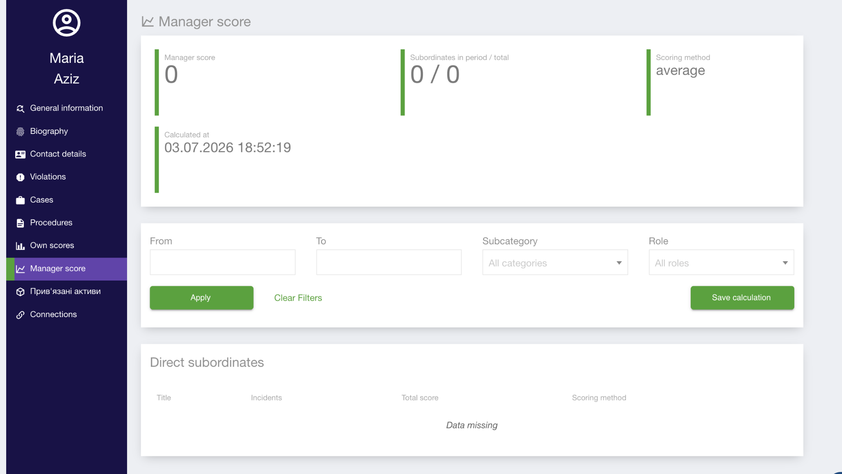Viewport: 842px width, 474px height.
Task: Click the user profile avatar icon
Action: click(x=67, y=23)
